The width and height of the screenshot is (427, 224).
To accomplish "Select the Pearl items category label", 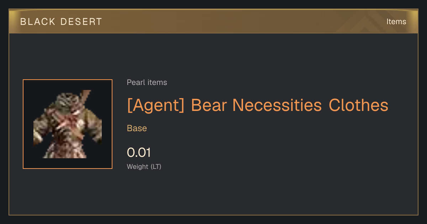I will (147, 82).
